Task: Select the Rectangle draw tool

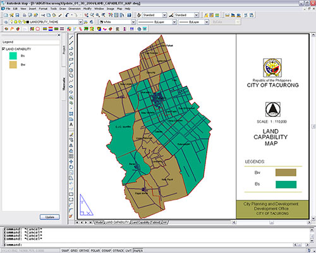Action: pyautogui.click(x=71, y=59)
